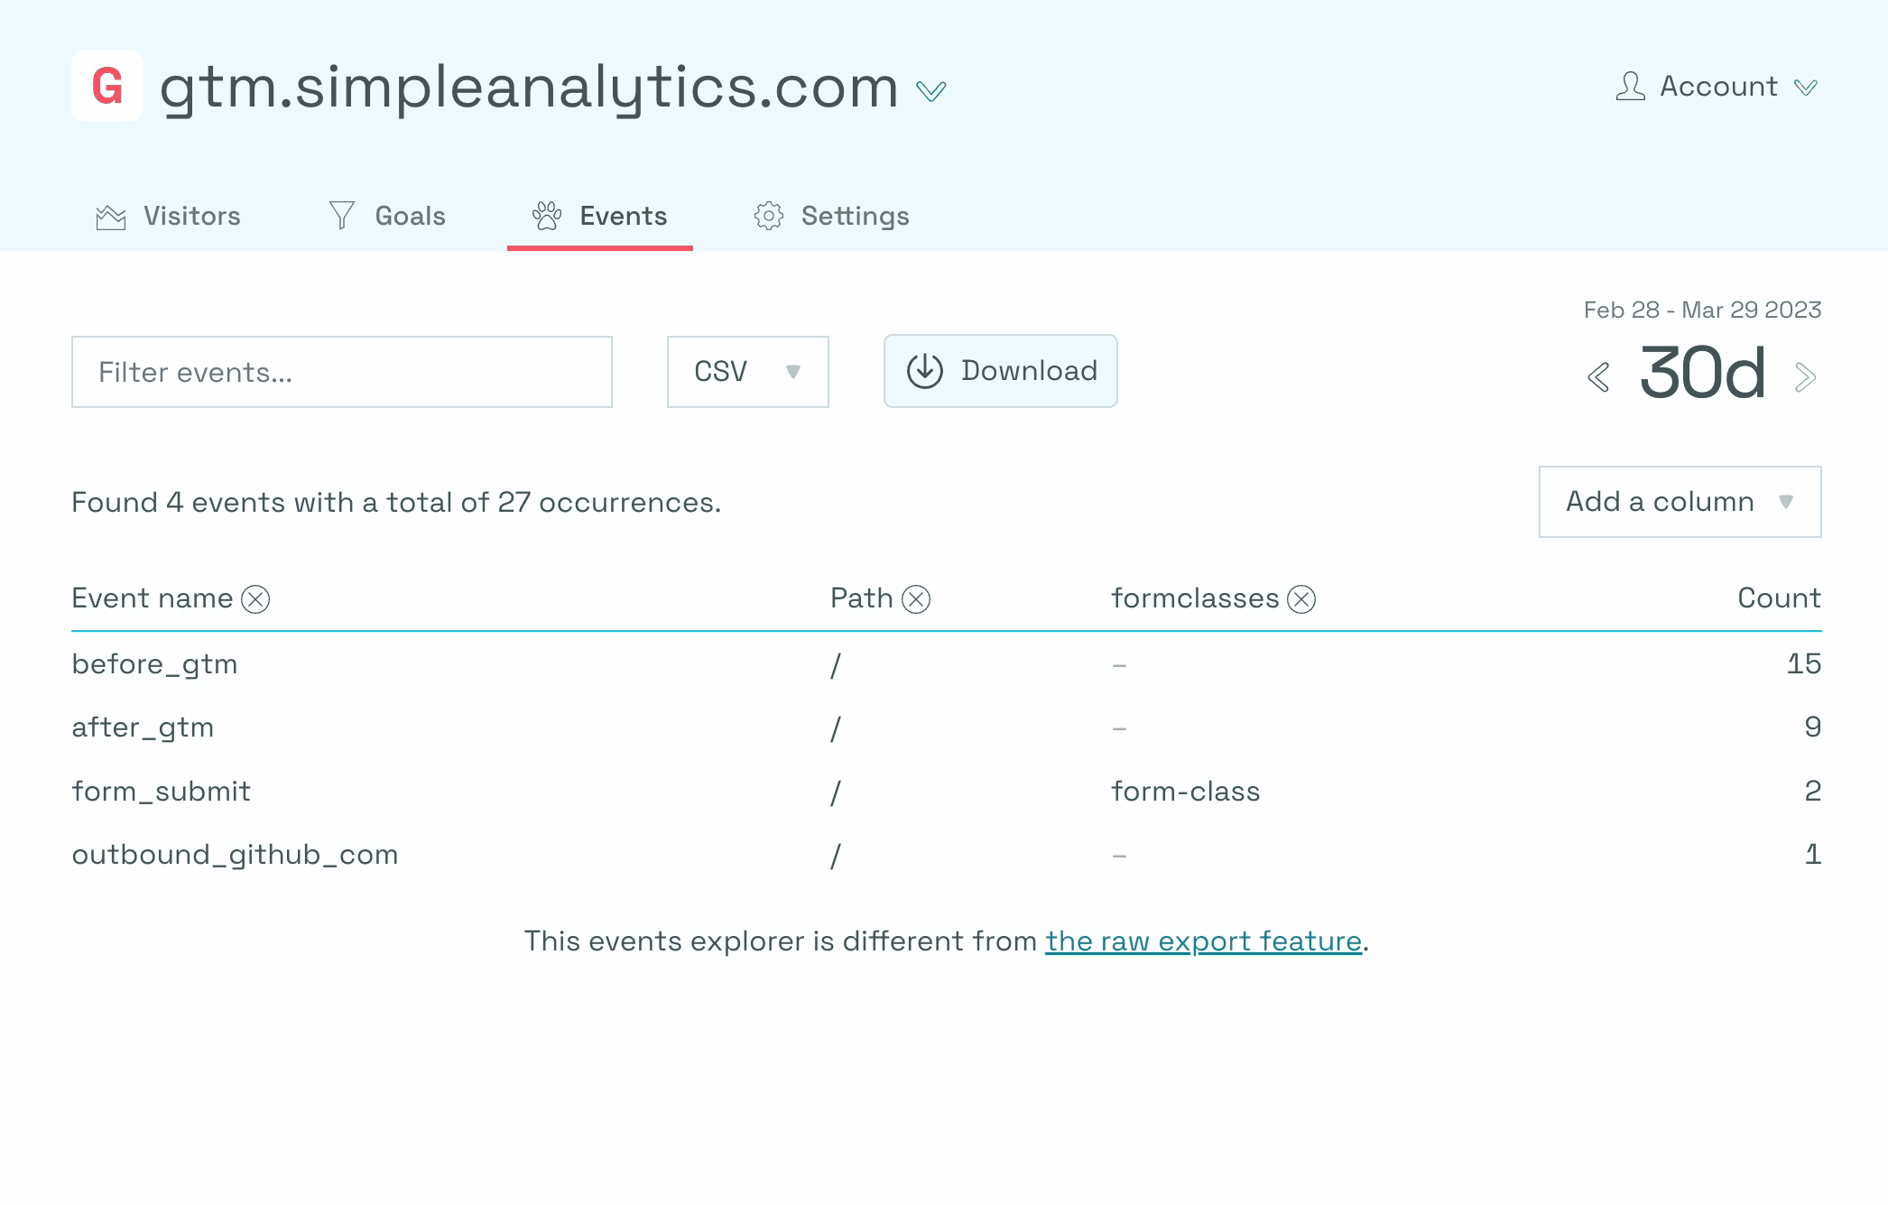Expand the gtm.simpleanalytics.com site selector
1888x1205 pixels.
point(933,87)
